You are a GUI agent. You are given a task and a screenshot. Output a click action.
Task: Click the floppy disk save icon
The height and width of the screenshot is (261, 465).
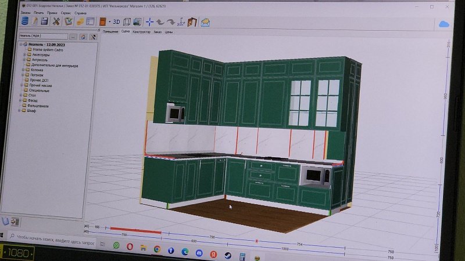tap(44, 21)
